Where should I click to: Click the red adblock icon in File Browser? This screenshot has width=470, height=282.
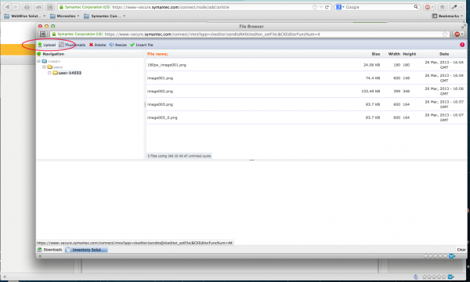458,34
